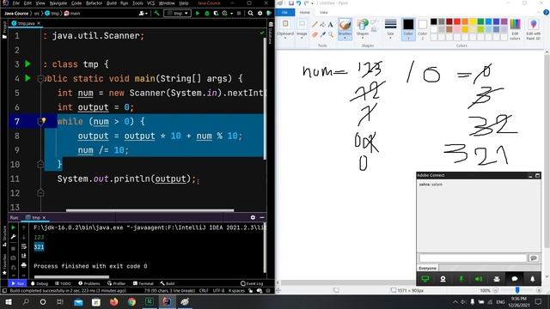
Task: Select the Fill with color bucket in Paint
Action: (322, 25)
